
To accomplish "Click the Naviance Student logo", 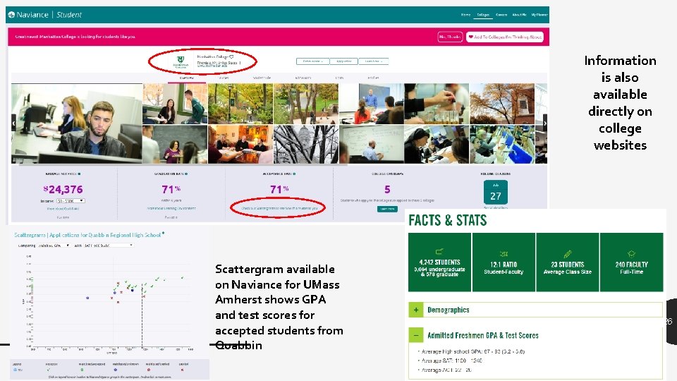I will tap(44, 15).
